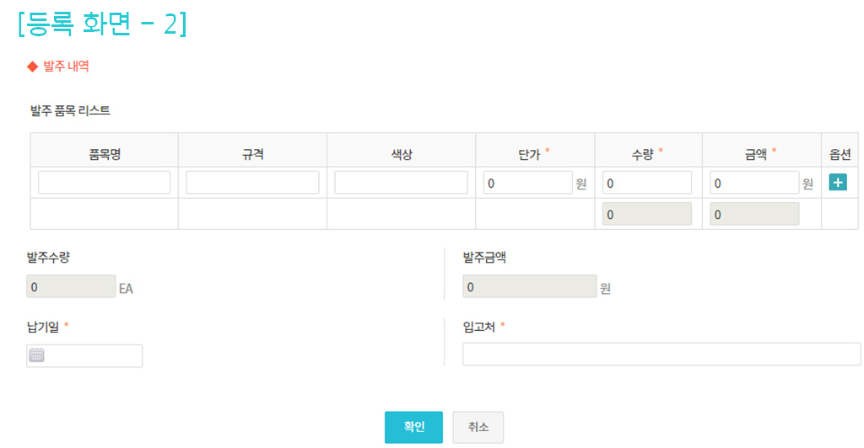Click the 취소 button
This screenshot has width=864, height=448.
pos(478,427)
